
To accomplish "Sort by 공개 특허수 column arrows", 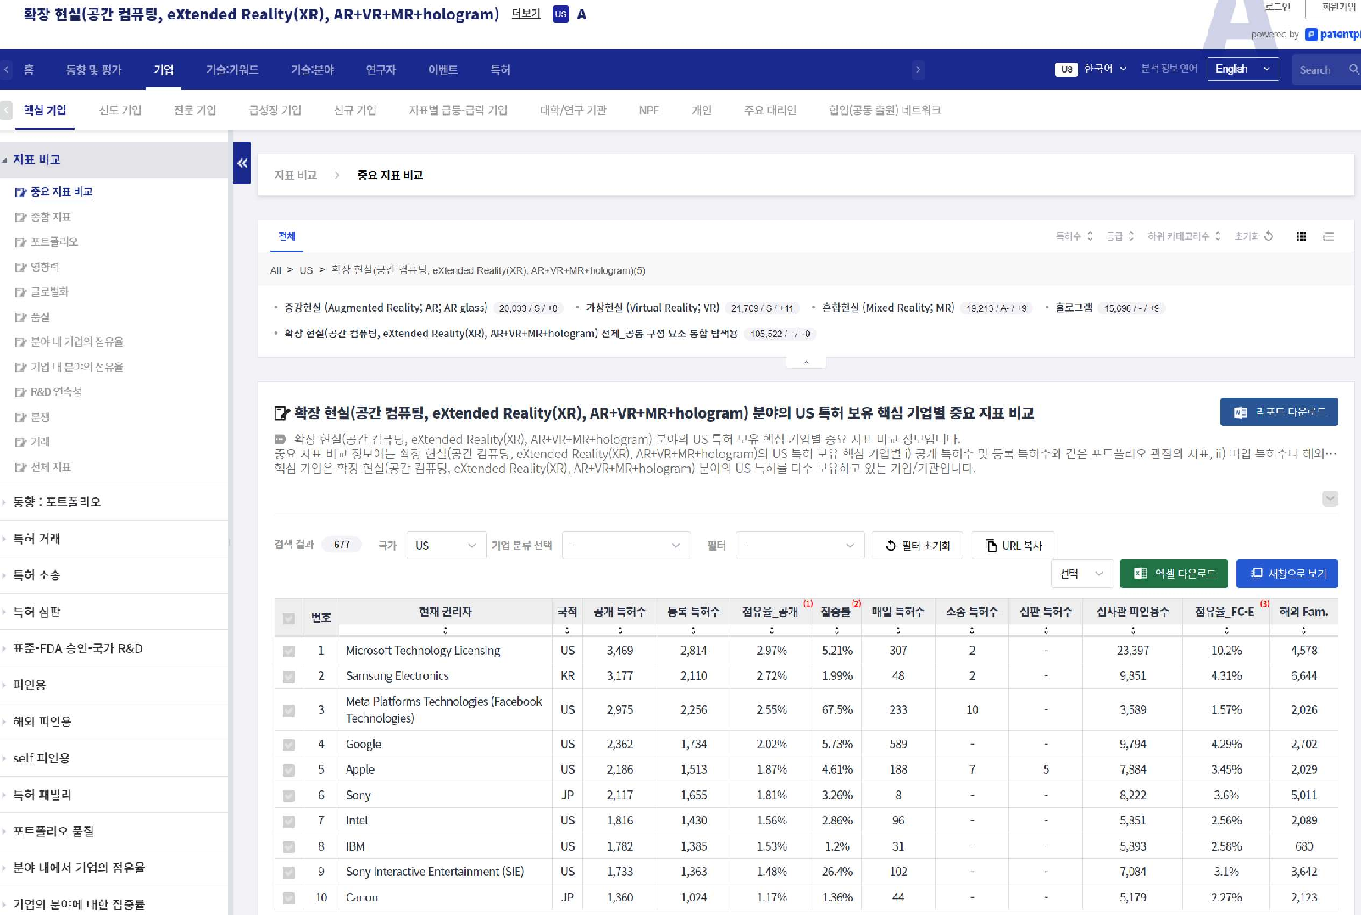I will (x=620, y=630).
